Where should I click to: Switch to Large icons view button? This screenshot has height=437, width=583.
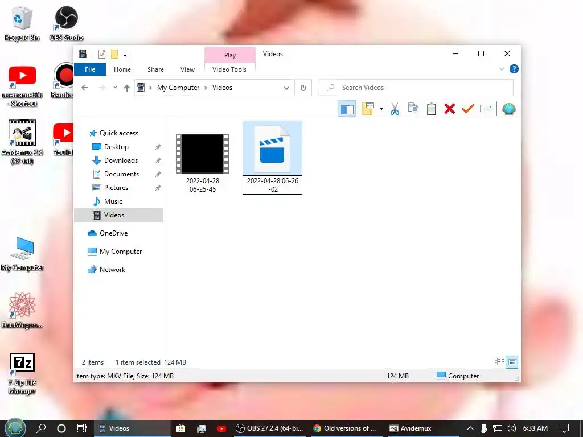tap(512, 362)
